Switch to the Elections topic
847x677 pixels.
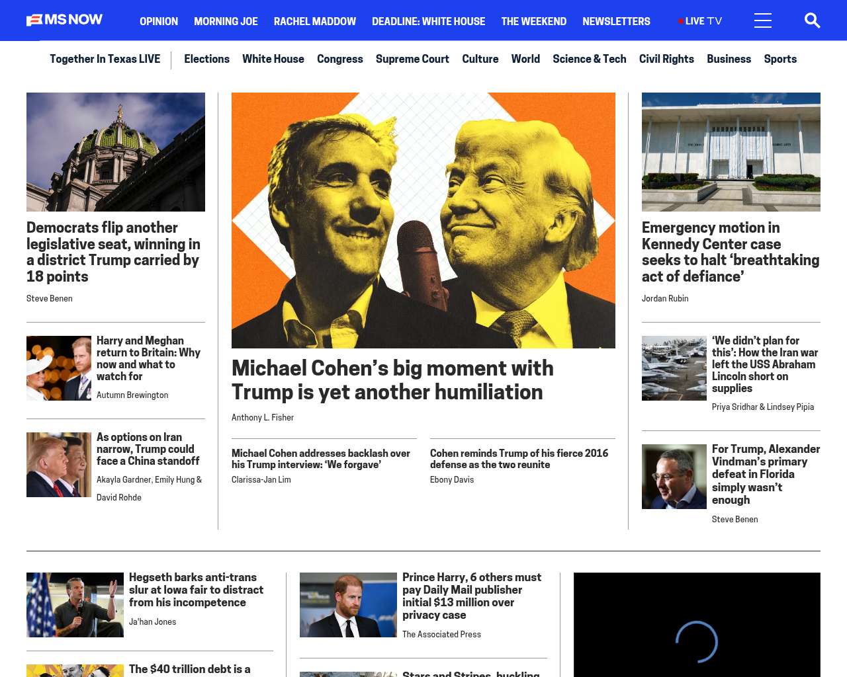(x=206, y=59)
